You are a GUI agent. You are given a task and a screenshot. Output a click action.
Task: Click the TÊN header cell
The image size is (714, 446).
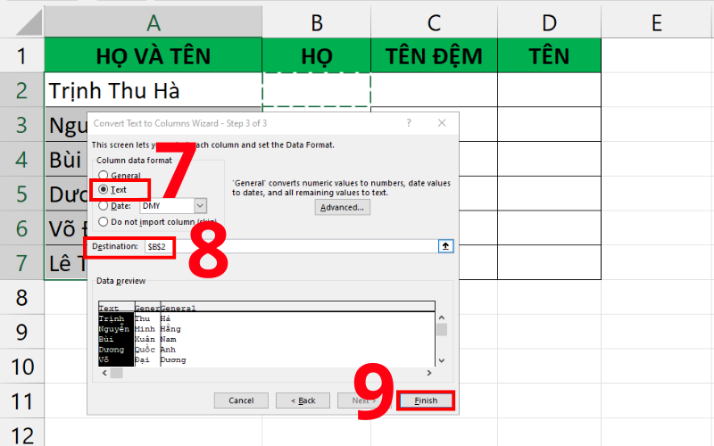(549, 55)
